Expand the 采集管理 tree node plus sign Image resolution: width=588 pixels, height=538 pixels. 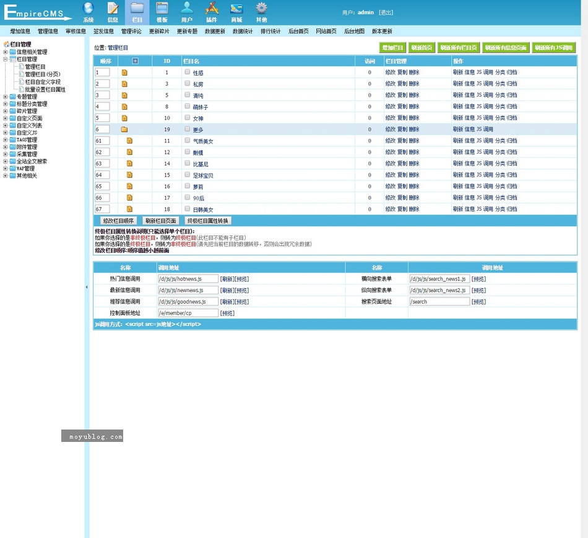point(5,154)
